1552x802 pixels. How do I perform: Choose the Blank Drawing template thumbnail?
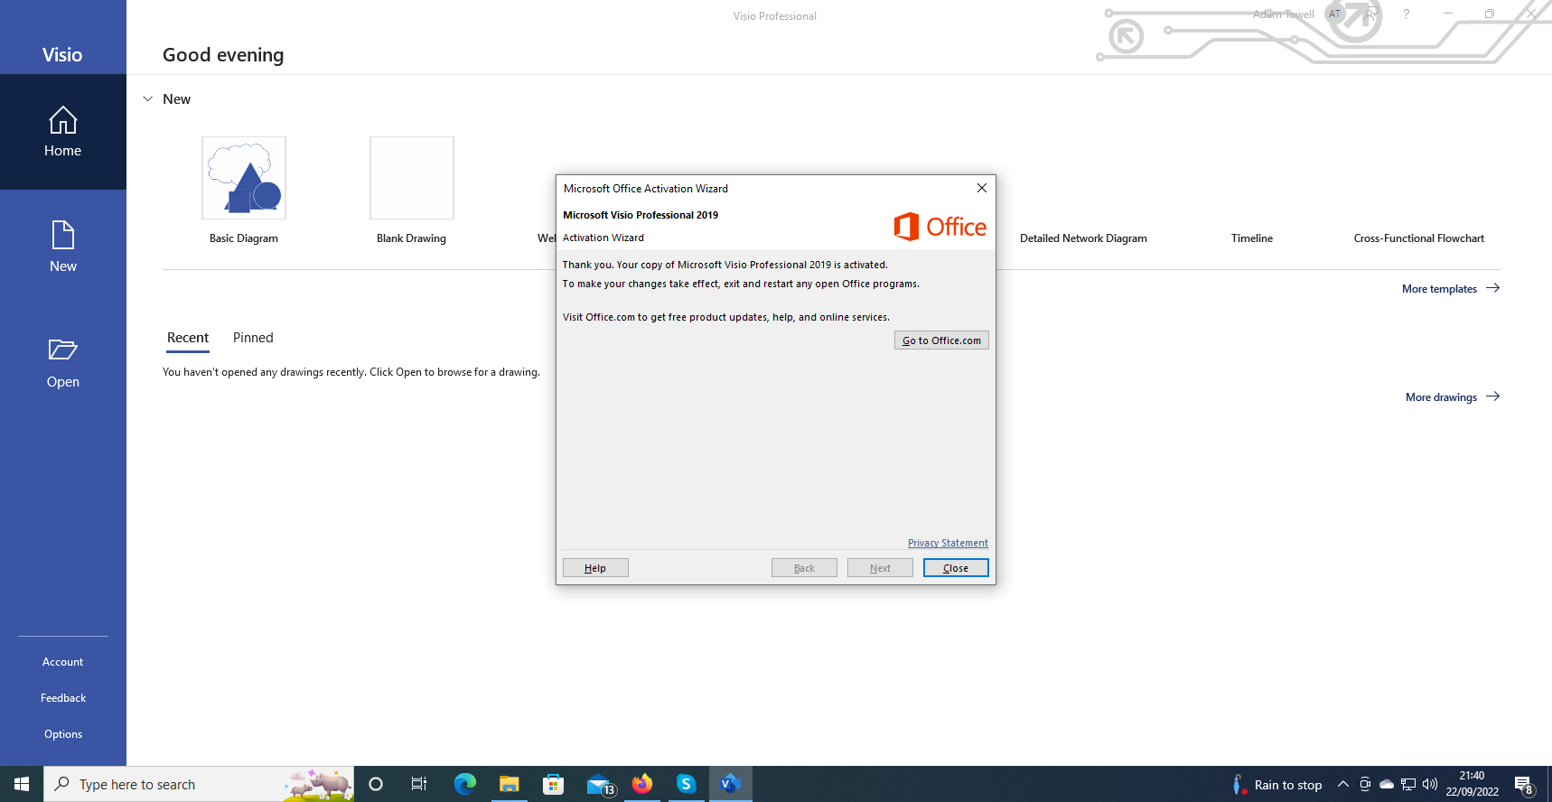412,178
